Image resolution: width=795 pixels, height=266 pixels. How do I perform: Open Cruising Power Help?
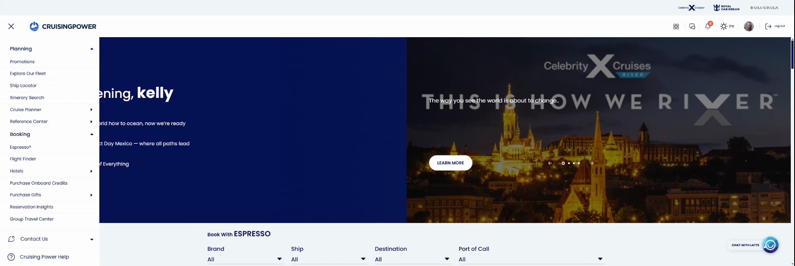coord(44,257)
